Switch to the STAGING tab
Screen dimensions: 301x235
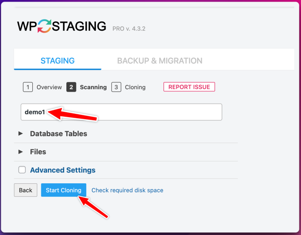click(57, 61)
